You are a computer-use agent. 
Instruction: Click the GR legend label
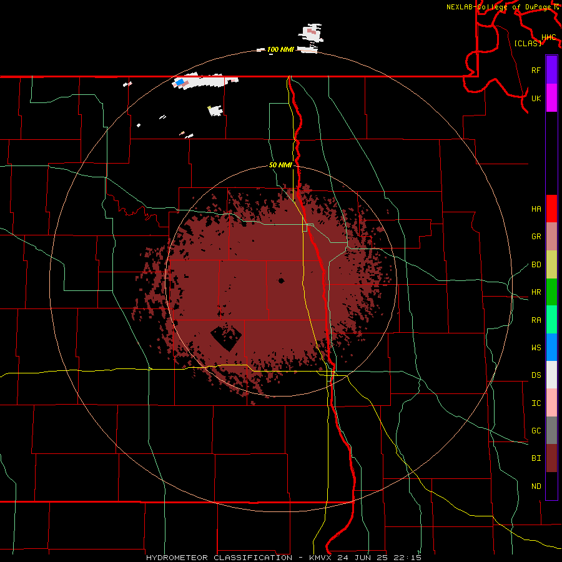(x=536, y=237)
